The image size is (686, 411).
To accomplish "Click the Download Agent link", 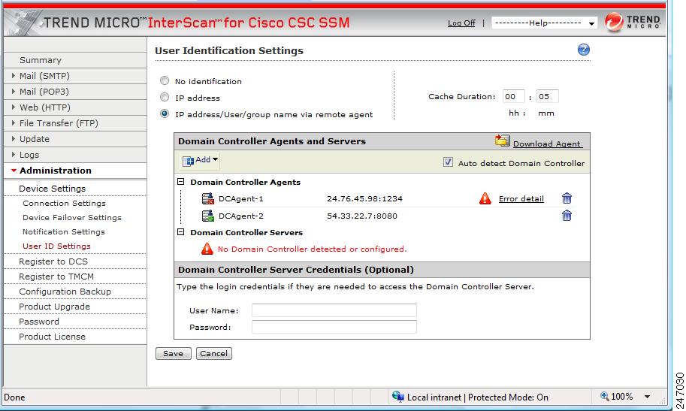I will tap(547, 144).
